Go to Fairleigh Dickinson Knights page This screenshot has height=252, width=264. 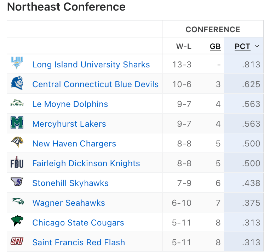click(x=86, y=163)
